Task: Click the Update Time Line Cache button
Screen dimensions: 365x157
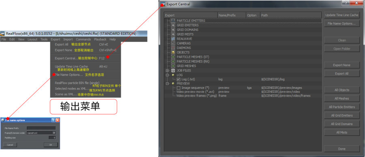Action: point(342,15)
